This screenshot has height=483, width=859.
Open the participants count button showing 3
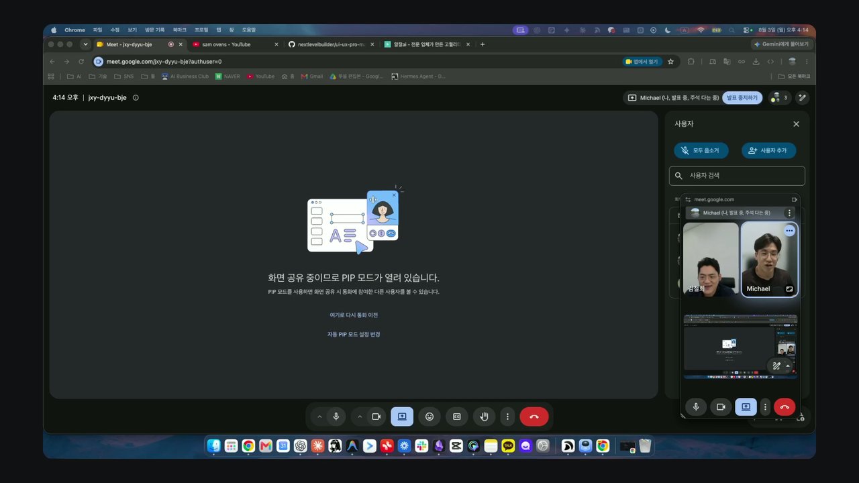pos(778,98)
